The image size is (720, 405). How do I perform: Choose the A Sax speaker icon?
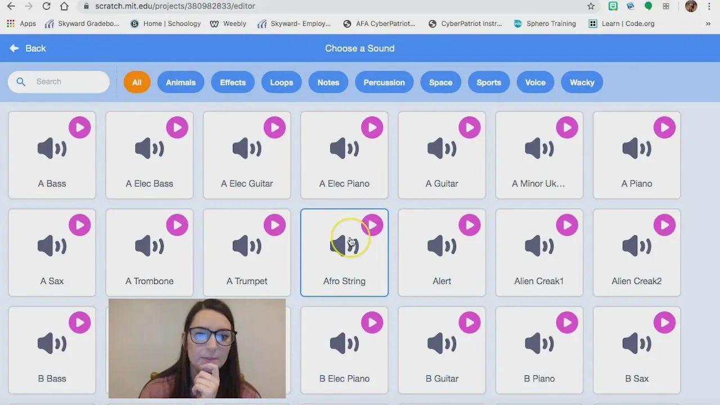52,246
